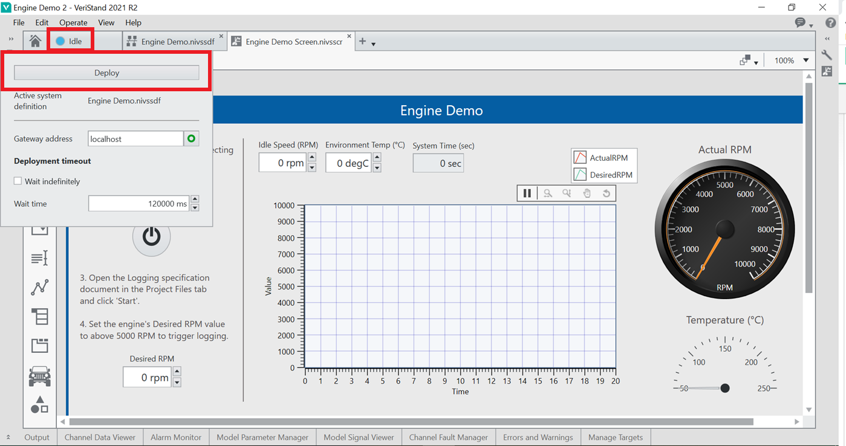Viewport: 846px width, 446px height.
Task: Open the Manage Targets tab
Action: point(616,437)
